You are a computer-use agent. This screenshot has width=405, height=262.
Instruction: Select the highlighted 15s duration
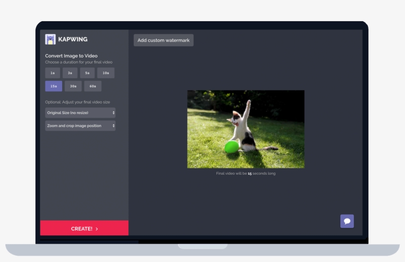pyautogui.click(x=54, y=86)
